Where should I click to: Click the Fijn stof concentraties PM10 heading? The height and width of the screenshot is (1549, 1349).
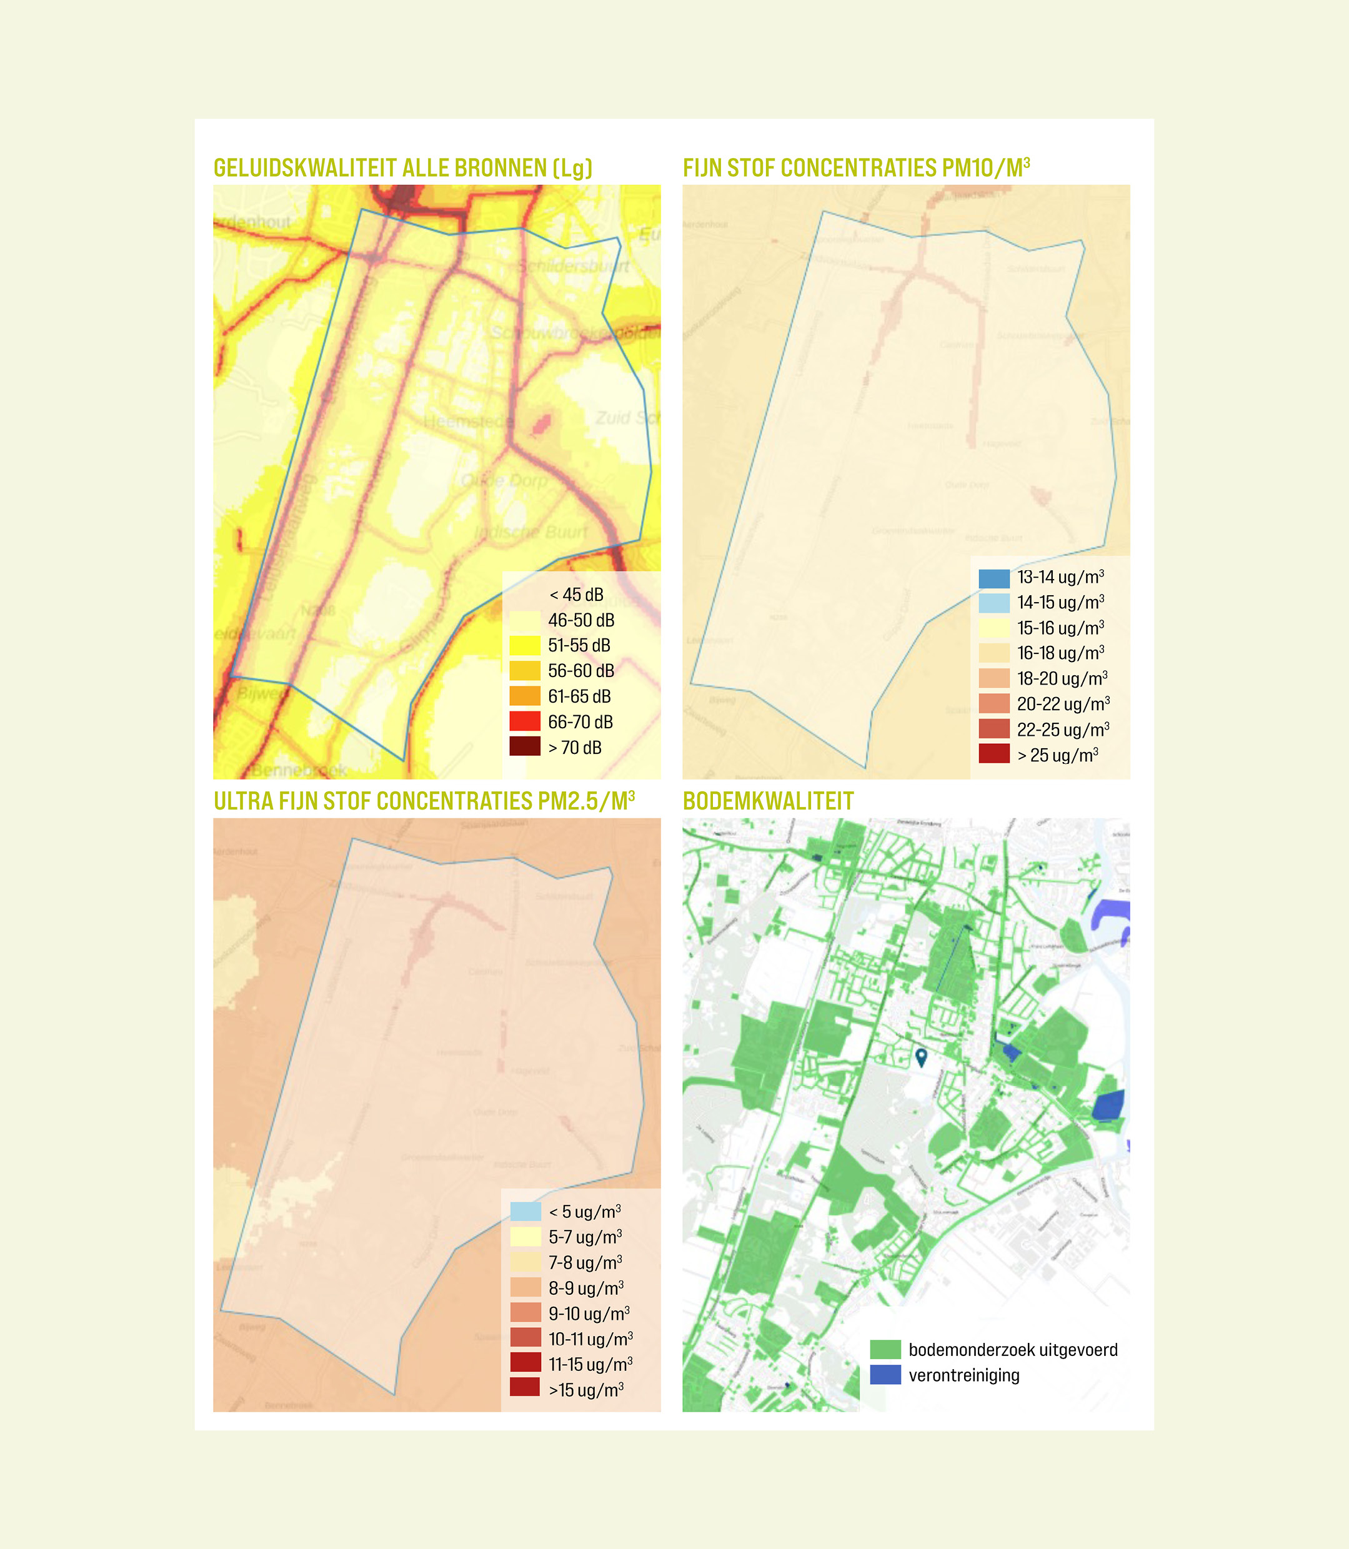[x=856, y=168]
